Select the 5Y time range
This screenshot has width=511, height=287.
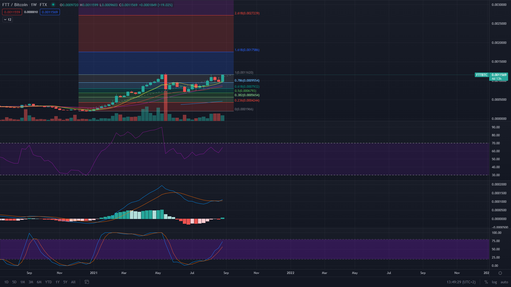point(65,282)
